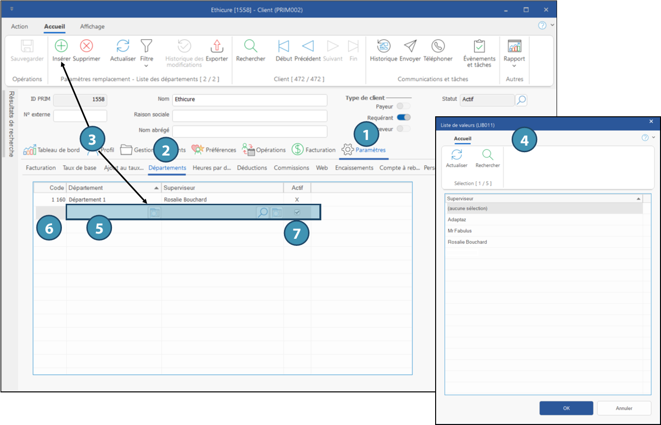Screen dimensions: 661x425
Task: Disable the Requérant toggle
Action: tap(403, 118)
